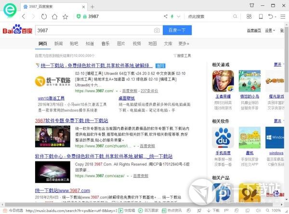
Task: Click the 统一下载站 logo thumbnail
Action: tap(53, 81)
